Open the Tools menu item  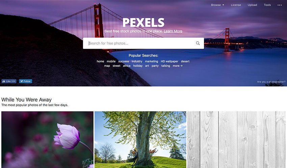point(267,5)
